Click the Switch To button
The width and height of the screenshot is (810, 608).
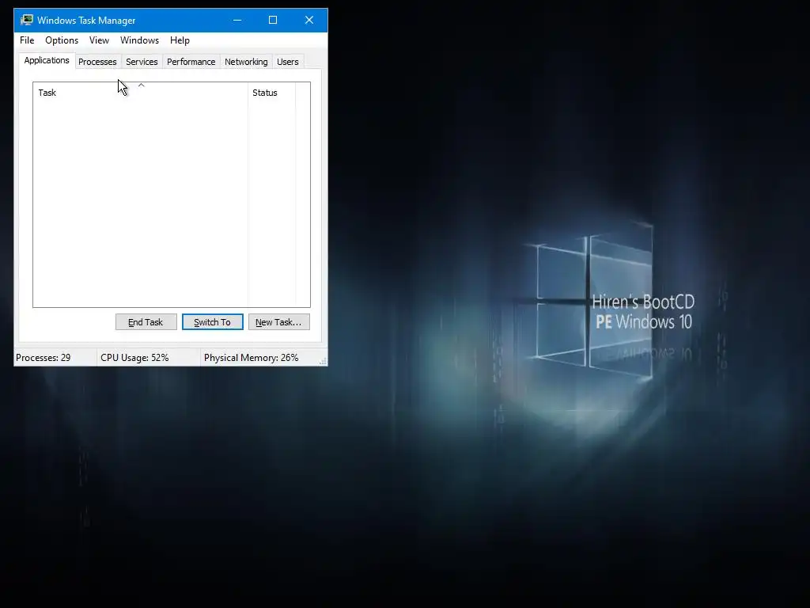point(212,322)
